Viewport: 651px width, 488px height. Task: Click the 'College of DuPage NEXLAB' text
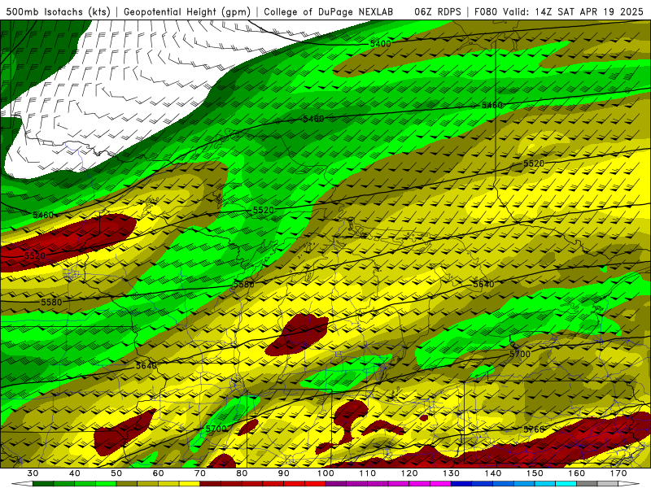point(329,12)
